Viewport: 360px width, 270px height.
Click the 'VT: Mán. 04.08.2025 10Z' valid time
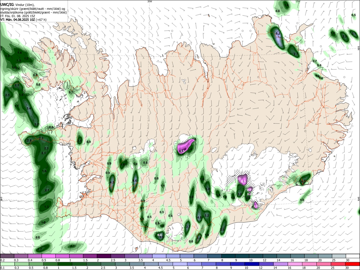(18, 20)
